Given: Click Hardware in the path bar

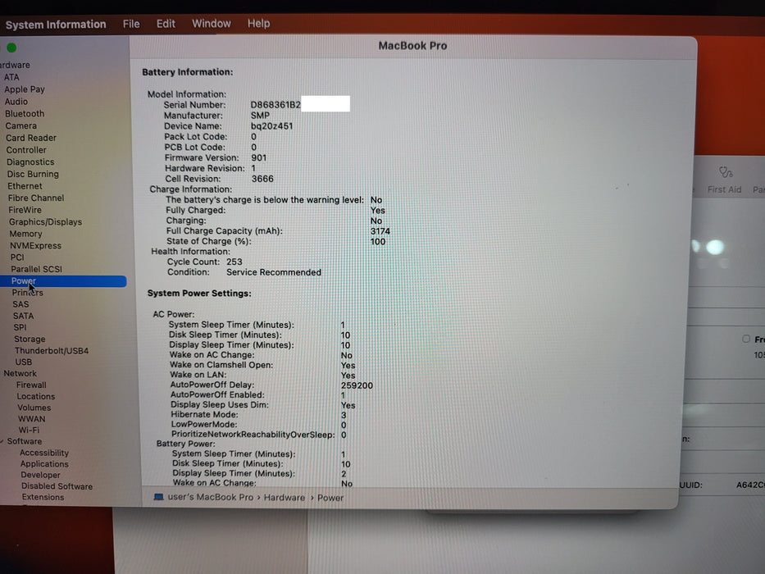Looking at the screenshot, I should click(285, 498).
